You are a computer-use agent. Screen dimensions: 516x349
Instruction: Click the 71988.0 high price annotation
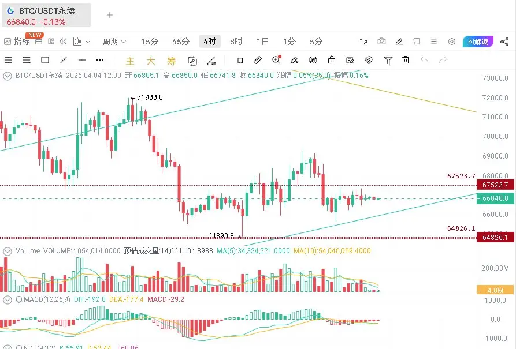[x=146, y=97]
